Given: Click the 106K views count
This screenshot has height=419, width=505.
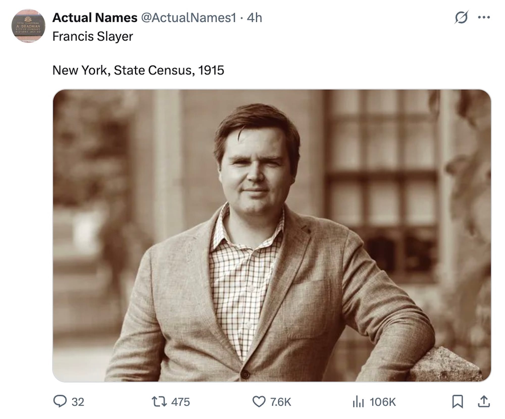Looking at the screenshot, I should point(383,402).
